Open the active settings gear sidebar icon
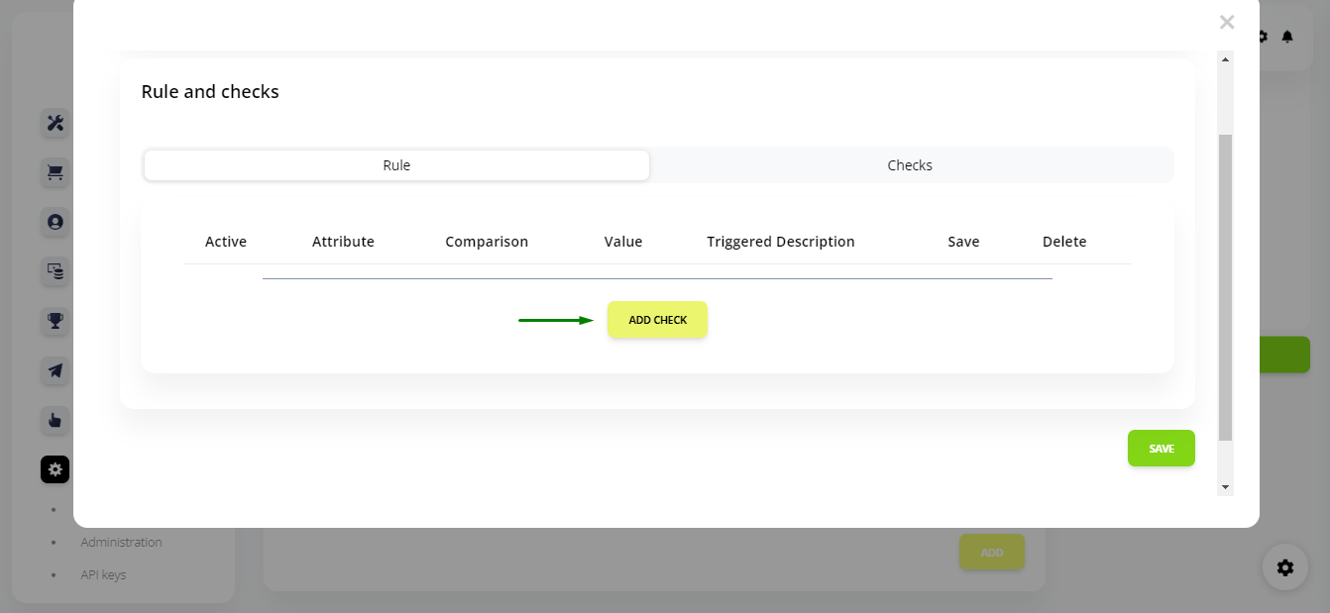Screen dimensions: 1330x613 point(55,469)
